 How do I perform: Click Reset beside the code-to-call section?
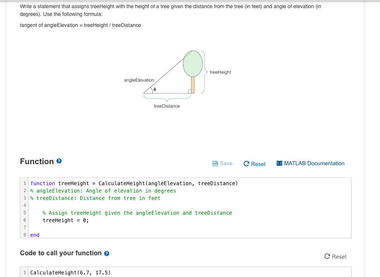click(x=335, y=256)
